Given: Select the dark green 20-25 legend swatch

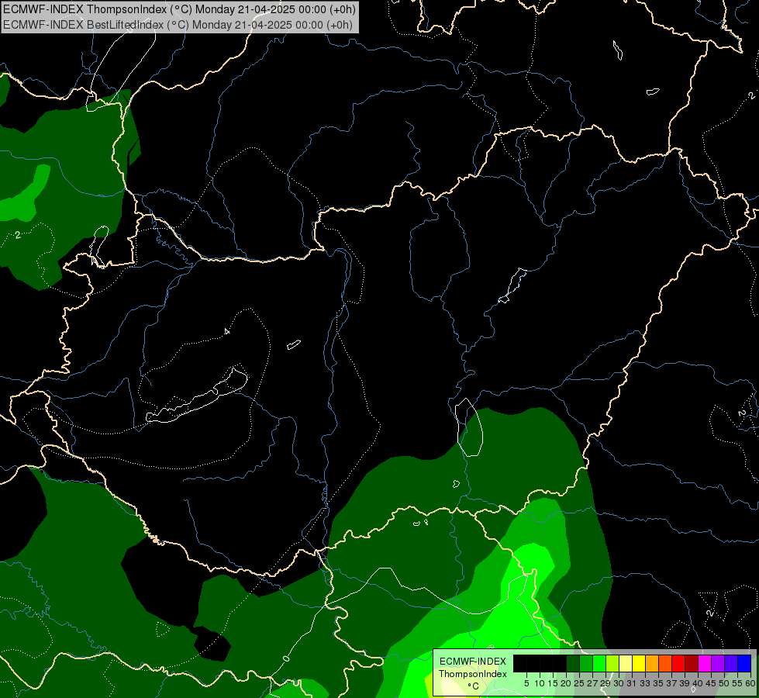Looking at the screenshot, I should (x=573, y=663).
